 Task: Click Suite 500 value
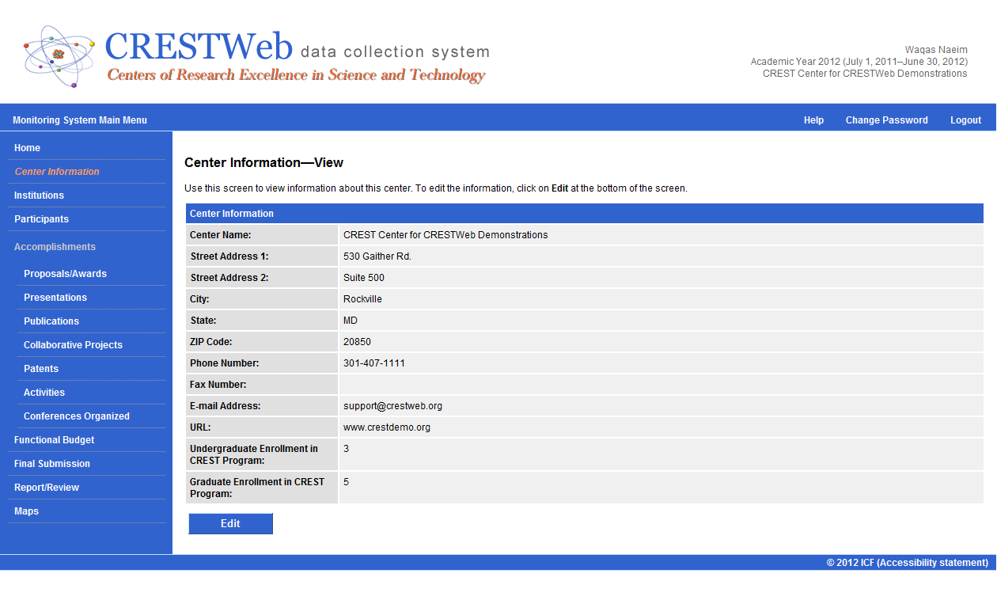pos(364,278)
